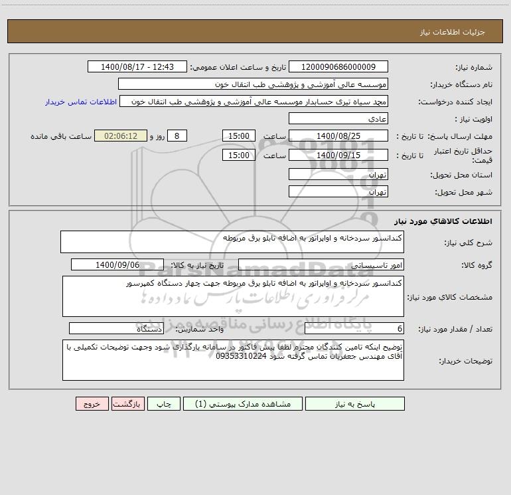Click buyer organization name field
The width and height of the screenshot is (511, 495).
coord(253,84)
